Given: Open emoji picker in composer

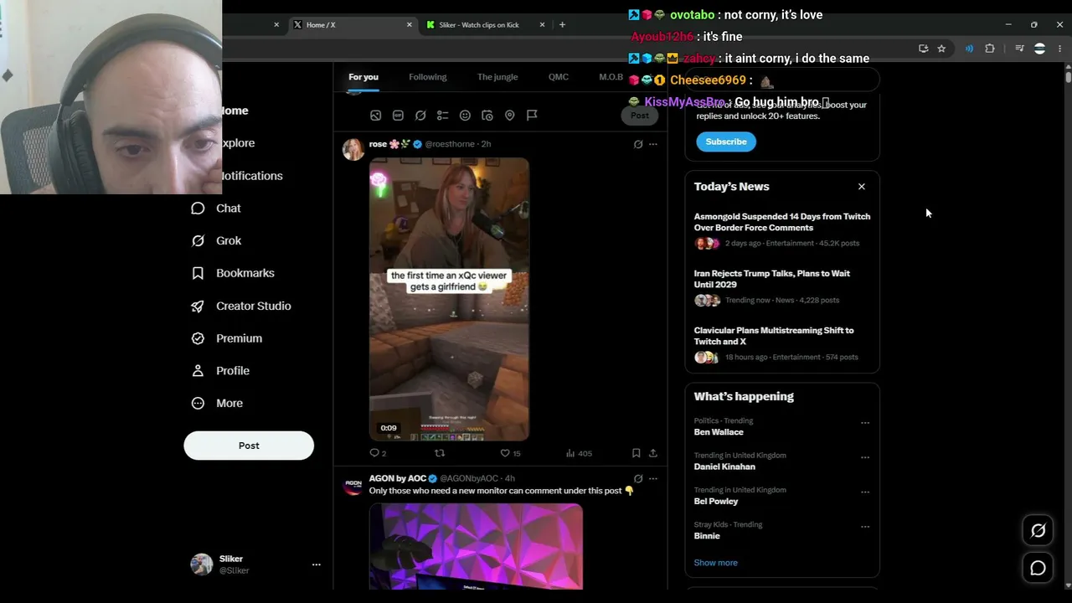Looking at the screenshot, I should pos(465,116).
